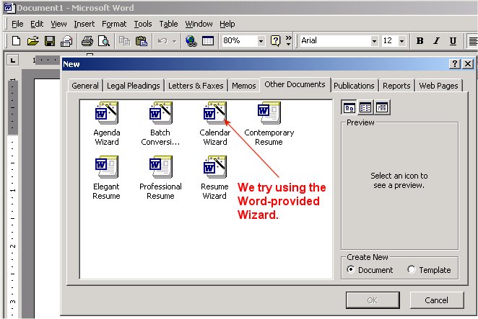
Task: Click the dialog Help question mark button
Action: (x=454, y=64)
